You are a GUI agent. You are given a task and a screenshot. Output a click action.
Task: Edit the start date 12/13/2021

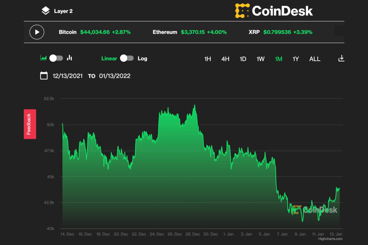click(x=67, y=76)
